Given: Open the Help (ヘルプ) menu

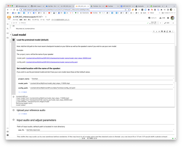Looking at the screenshot, I should [48, 20].
